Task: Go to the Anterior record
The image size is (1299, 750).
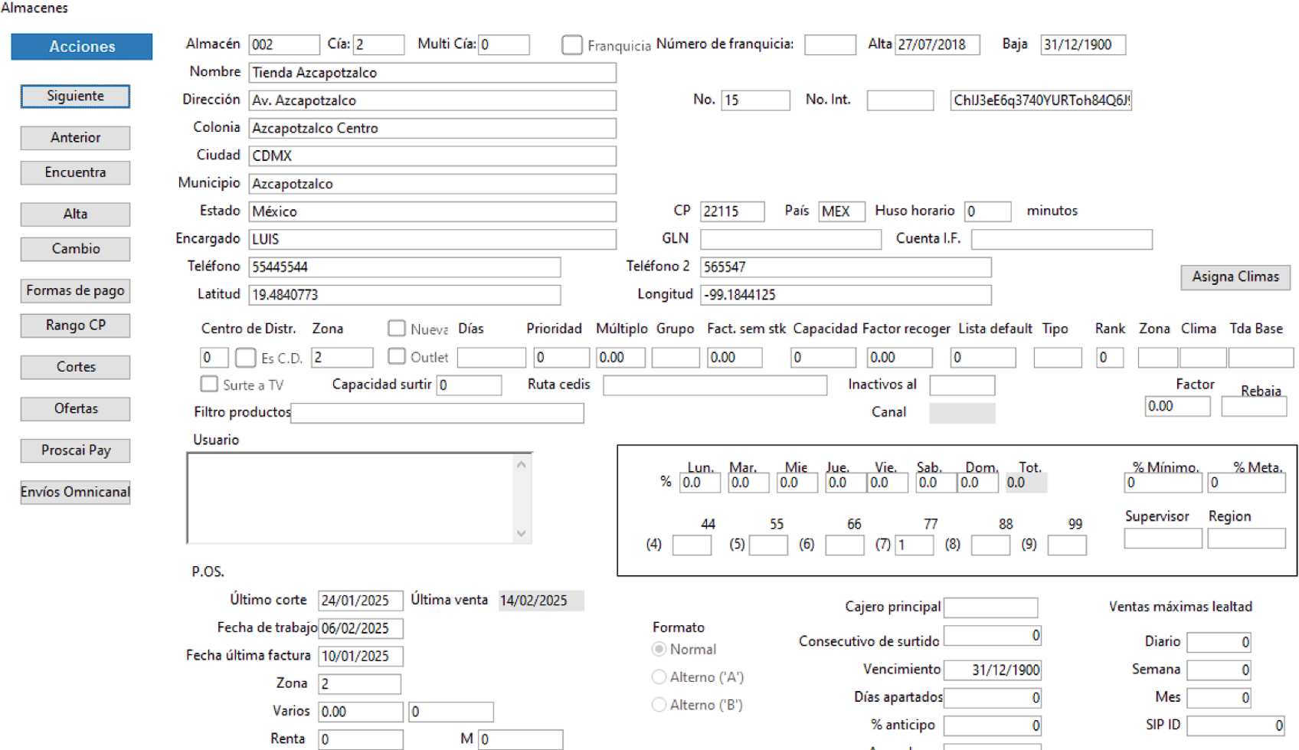Action: [75, 138]
